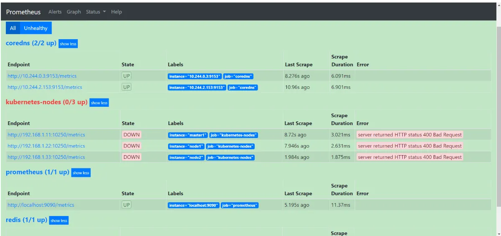The height and width of the screenshot is (236, 501).
Task: Click DOWN state badge for node2 row
Action: click(132, 157)
